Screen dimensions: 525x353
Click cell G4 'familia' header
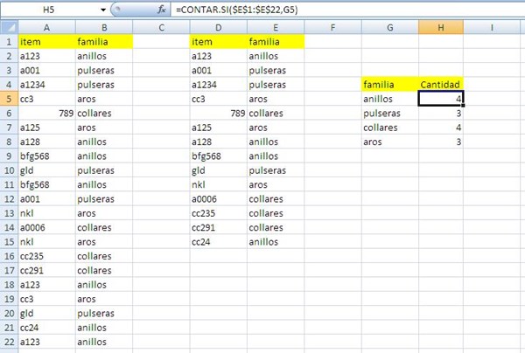pyautogui.click(x=390, y=85)
